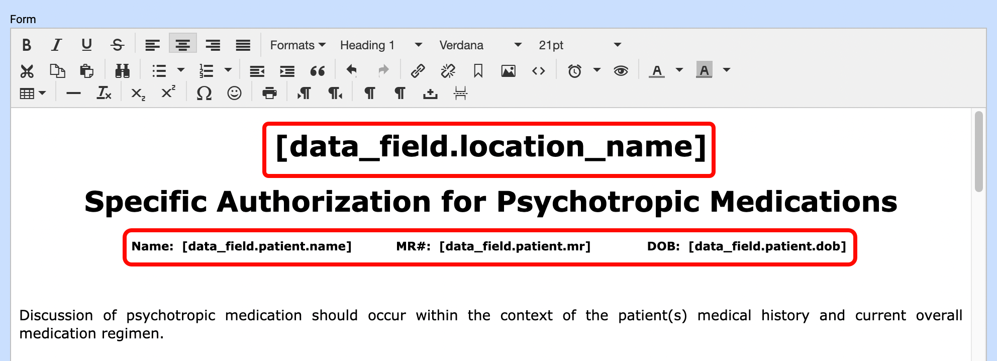Click the insert image icon

(x=508, y=71)
